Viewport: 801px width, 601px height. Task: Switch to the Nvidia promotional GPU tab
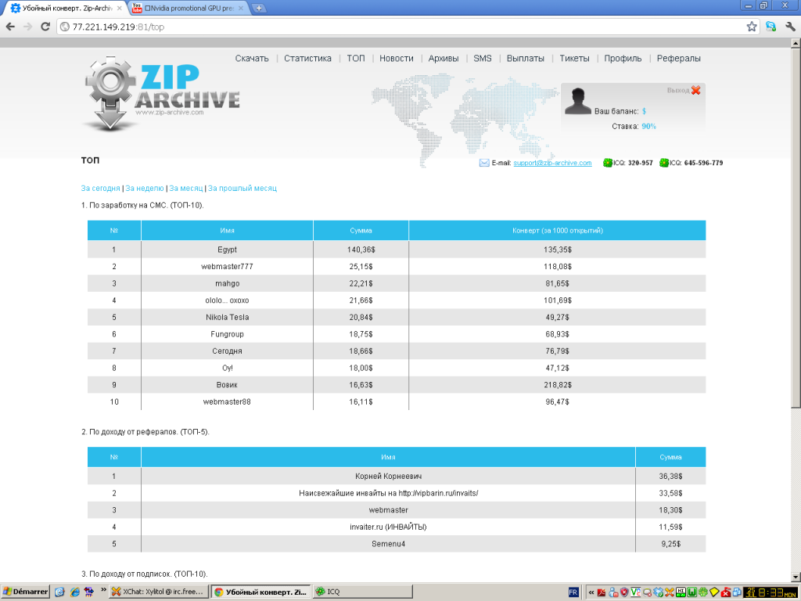click(x=187, y=8)
